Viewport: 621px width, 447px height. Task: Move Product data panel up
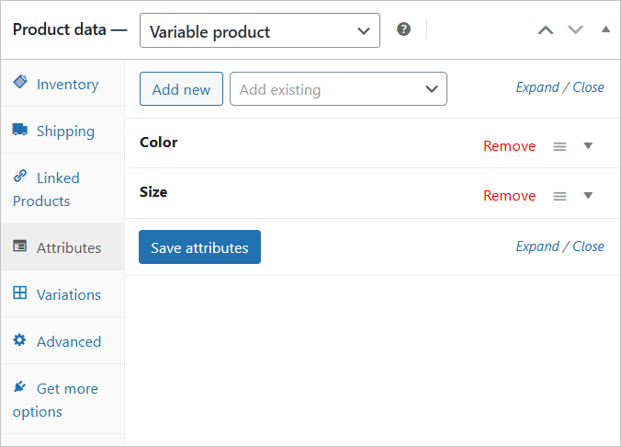tap(546, 30)
